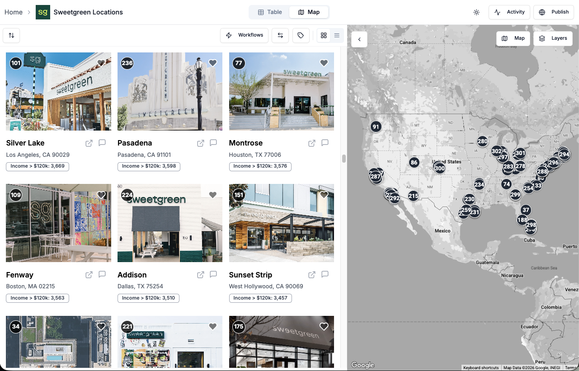The height and width of the screenshot is (371, 579).
Task: Click the swap fields icon
Action: click(x=280, y=35)
